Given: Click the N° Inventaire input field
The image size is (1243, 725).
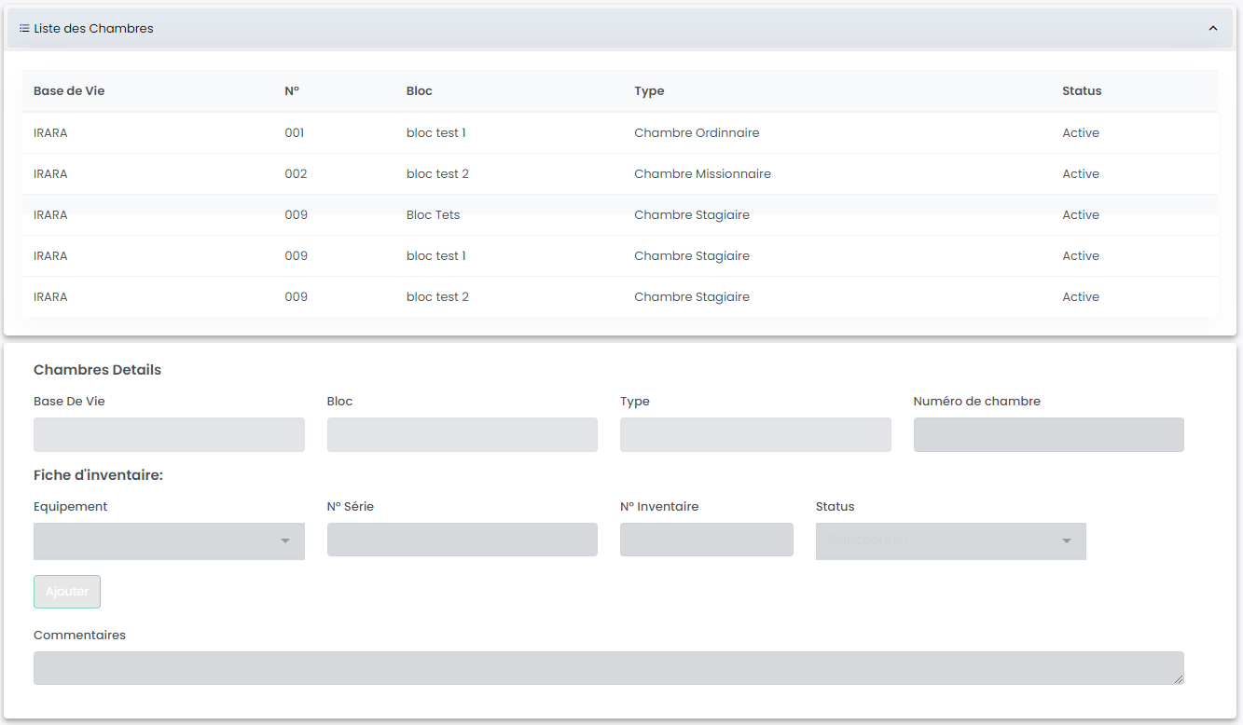Looking at the screenshot, I should [706, 540].
